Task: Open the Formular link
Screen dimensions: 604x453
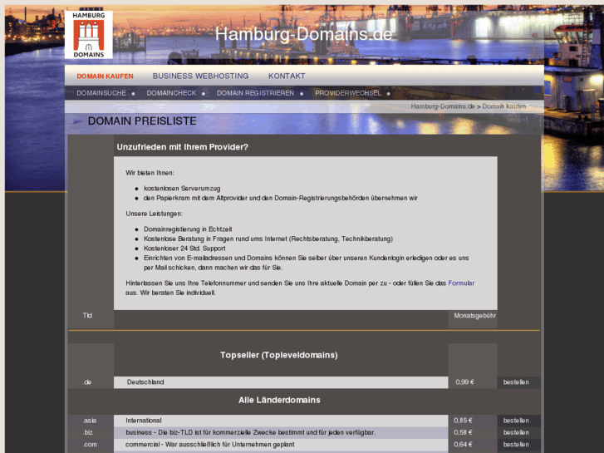Action: (461, 283)
